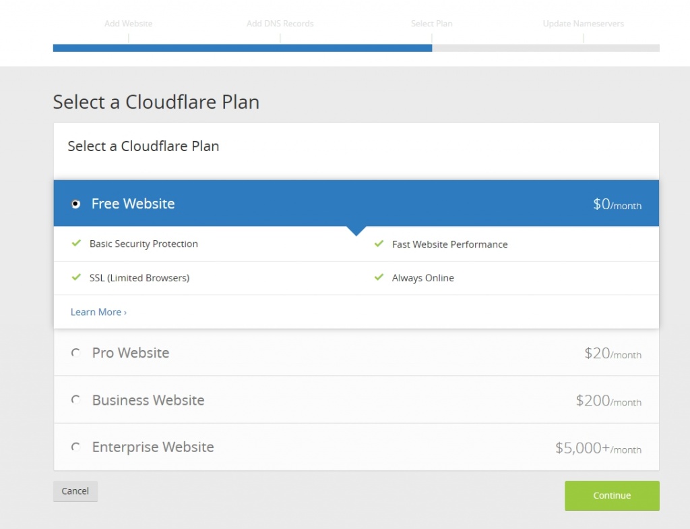Choose the Business Website radio button
Viewport: 690px width, 529px height.
tap(75, 400)
